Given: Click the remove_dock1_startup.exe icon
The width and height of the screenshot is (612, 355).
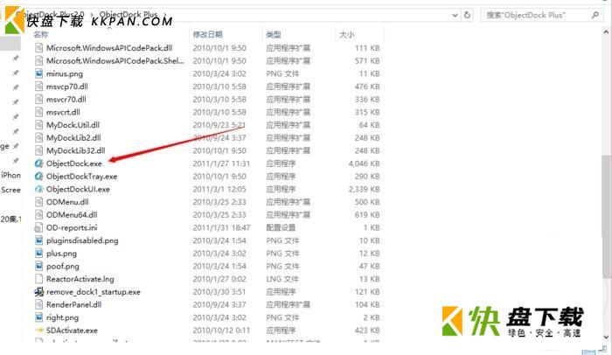Looking at the screenshot, I should tap(38, 292).
